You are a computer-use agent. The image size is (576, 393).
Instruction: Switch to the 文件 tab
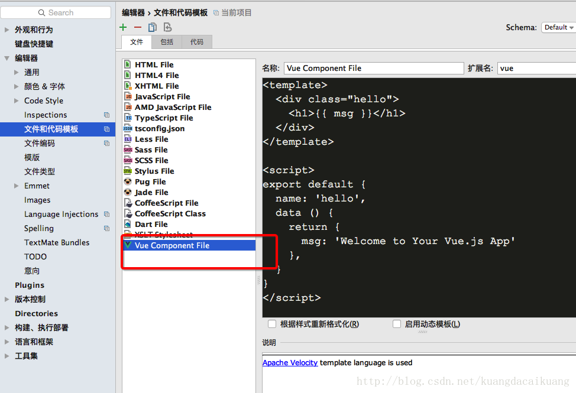coord(136,42)
